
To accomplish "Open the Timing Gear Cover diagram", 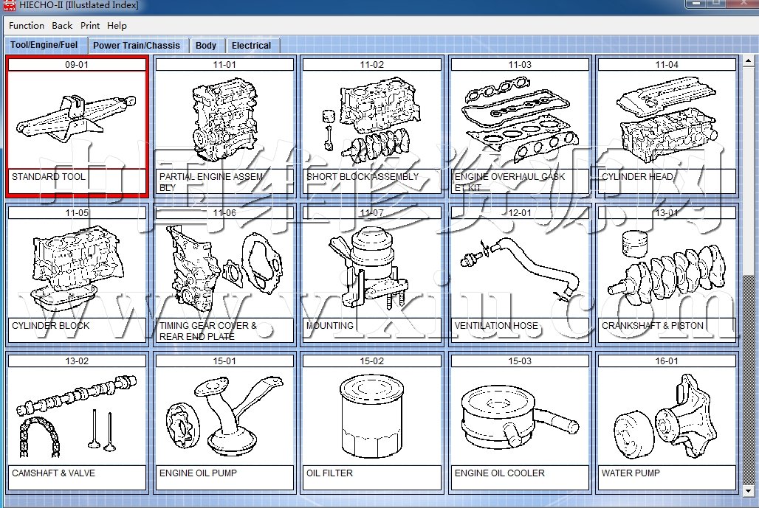I will coord(224,268).
